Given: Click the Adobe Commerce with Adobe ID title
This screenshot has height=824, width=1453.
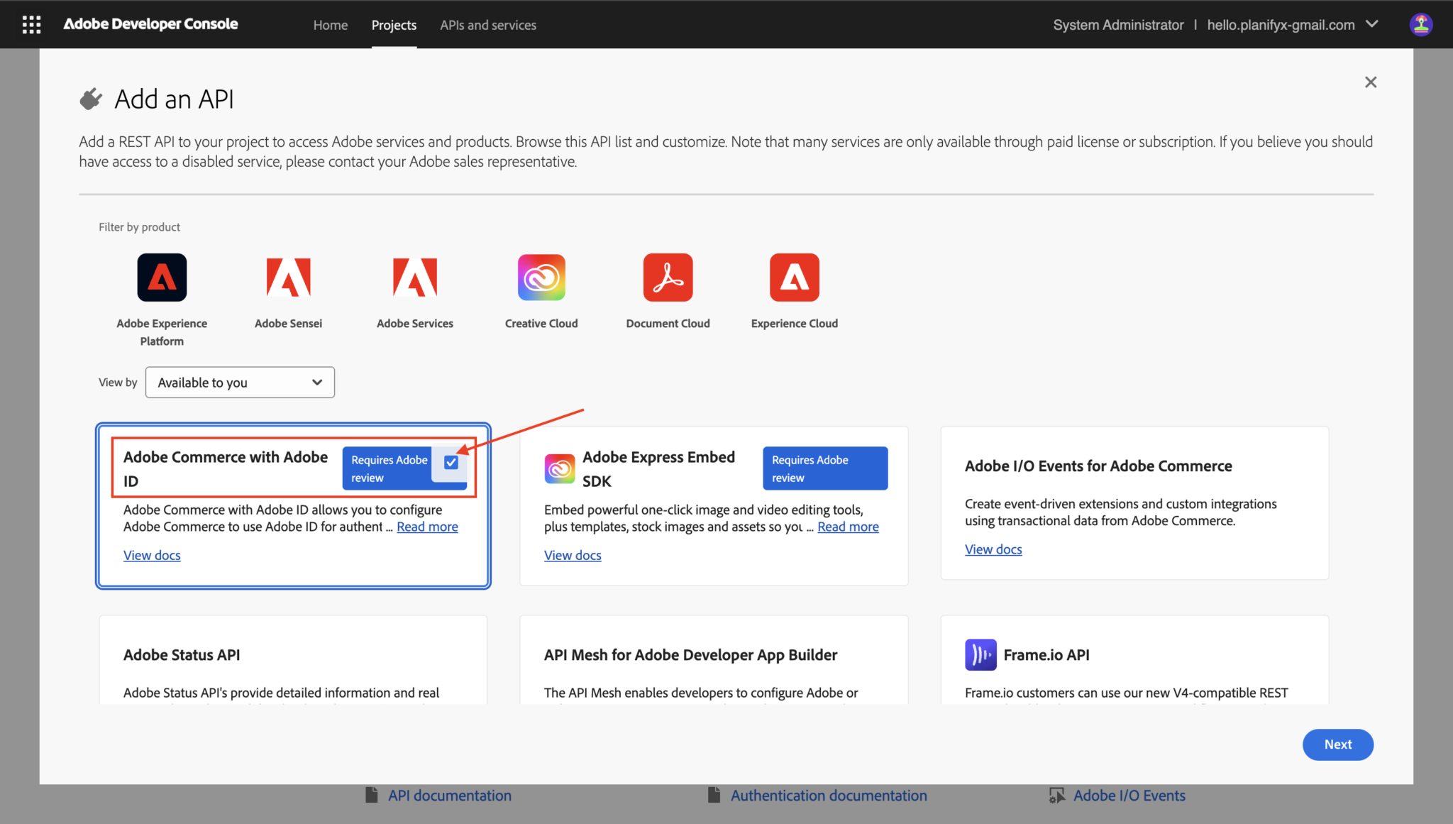Looking at the screenshot, I should (x=226, y=469).
